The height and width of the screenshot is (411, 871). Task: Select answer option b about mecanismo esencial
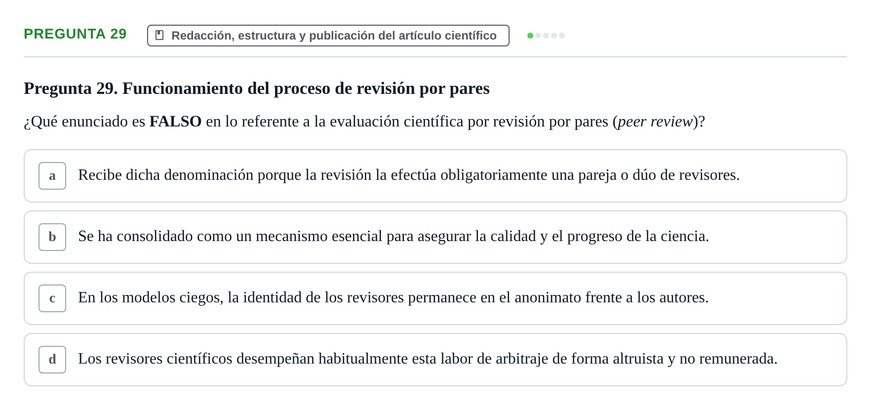(435, 237)
